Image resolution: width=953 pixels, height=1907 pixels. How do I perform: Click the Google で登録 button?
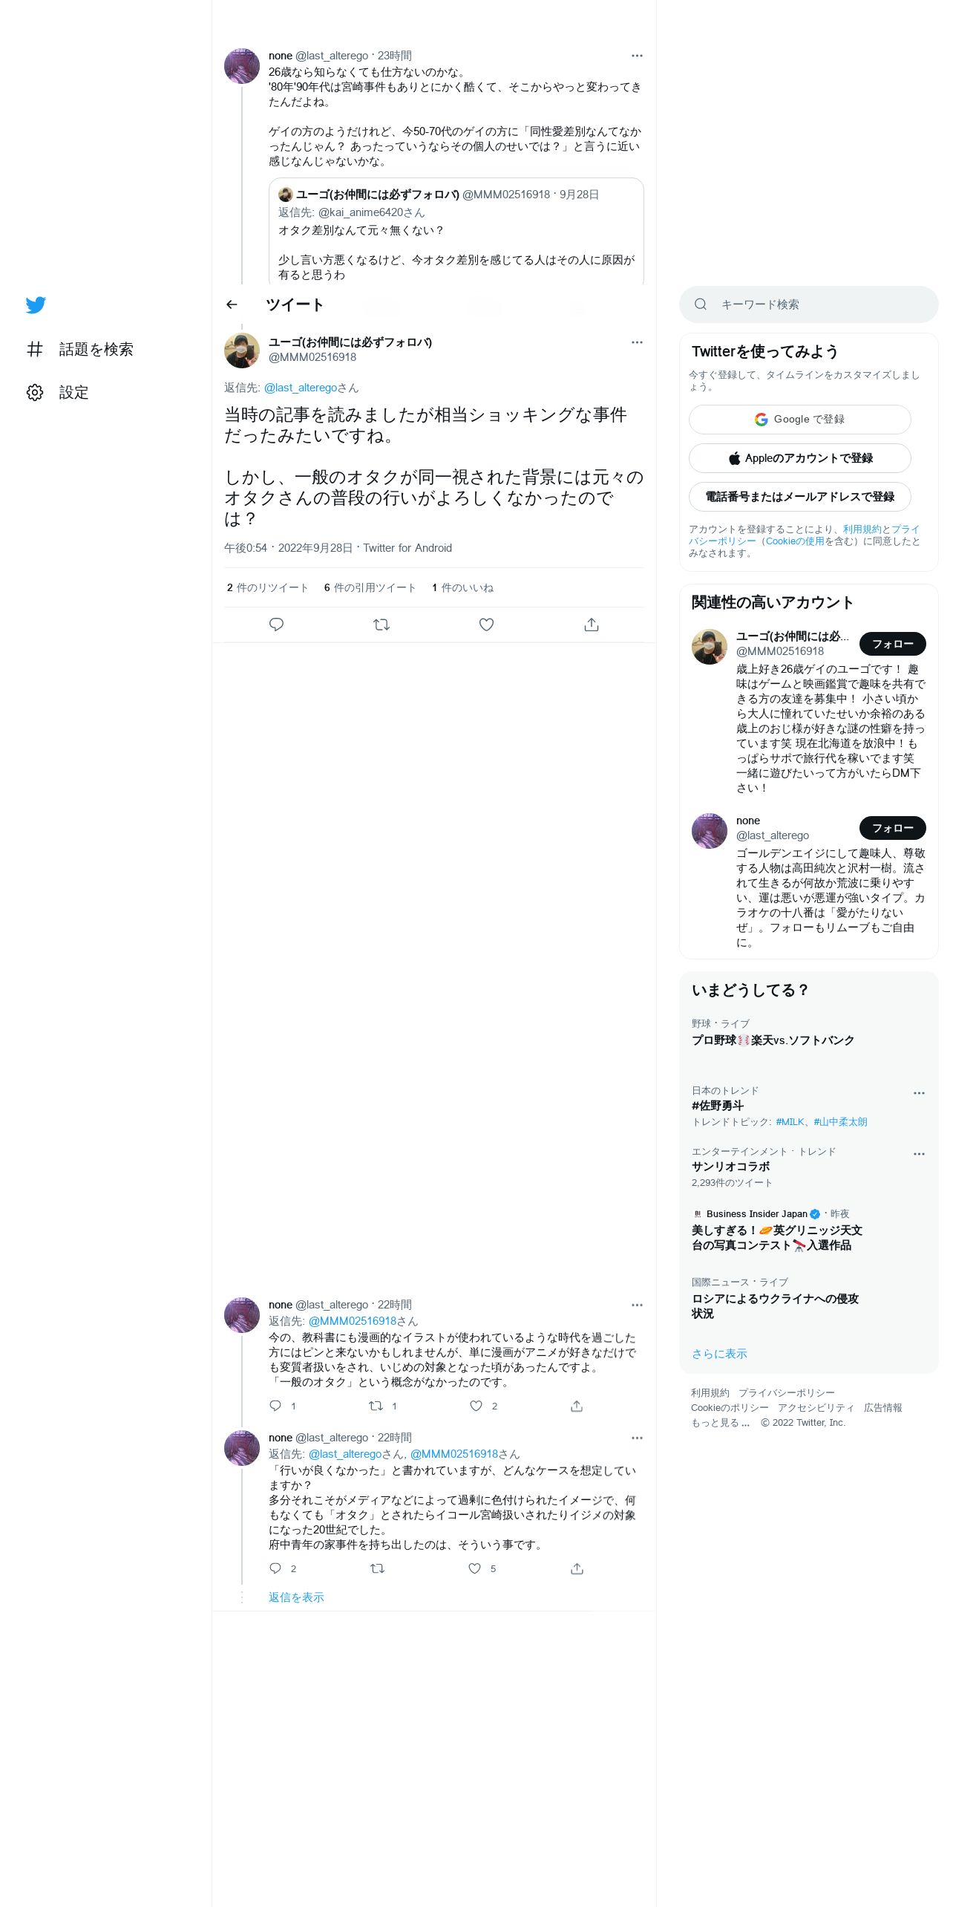coord(799,420)
